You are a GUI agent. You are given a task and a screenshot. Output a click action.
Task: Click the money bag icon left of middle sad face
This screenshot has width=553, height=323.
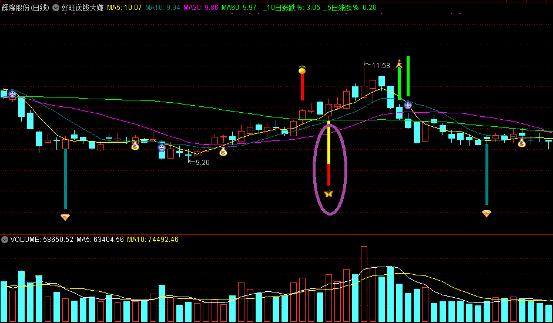coord(135,145)
